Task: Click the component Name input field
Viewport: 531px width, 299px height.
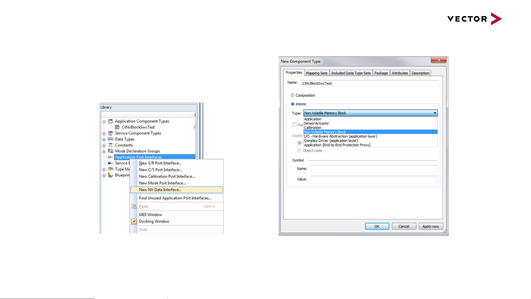Action: (369, 84)
